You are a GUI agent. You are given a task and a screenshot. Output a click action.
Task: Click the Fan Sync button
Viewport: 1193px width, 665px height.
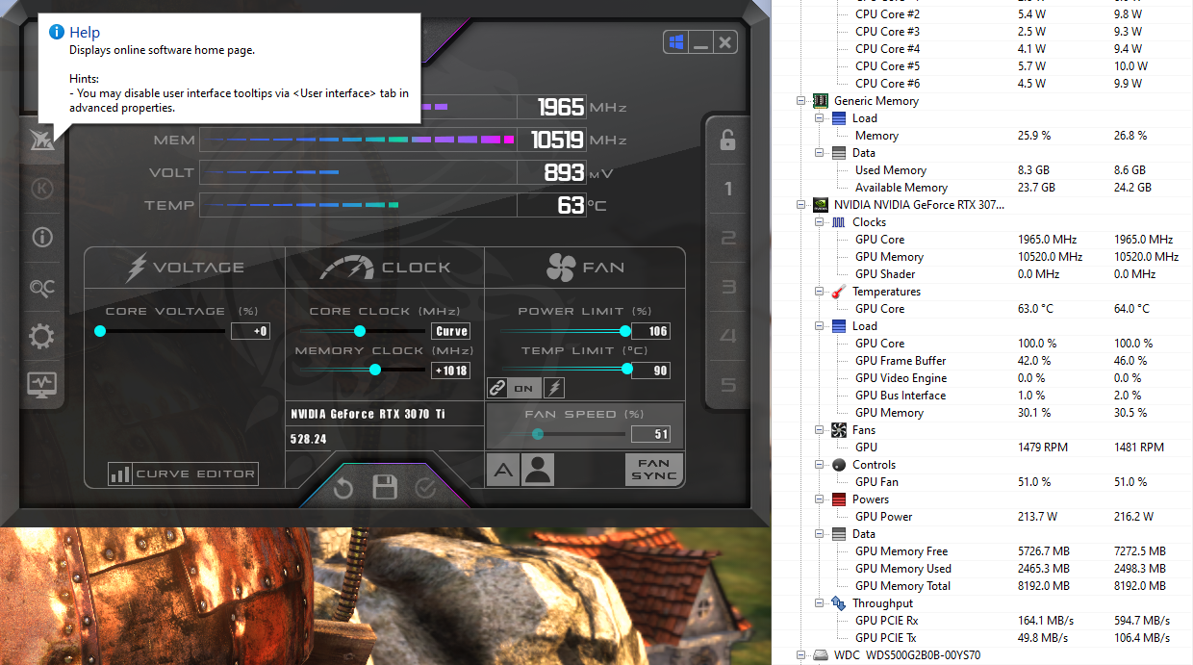[654, 470]
